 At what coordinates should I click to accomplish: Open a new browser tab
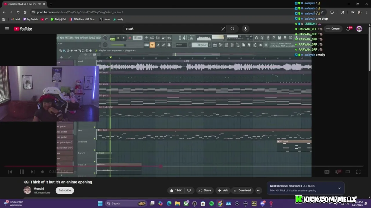pyautogui.click(x=51, y=4)
